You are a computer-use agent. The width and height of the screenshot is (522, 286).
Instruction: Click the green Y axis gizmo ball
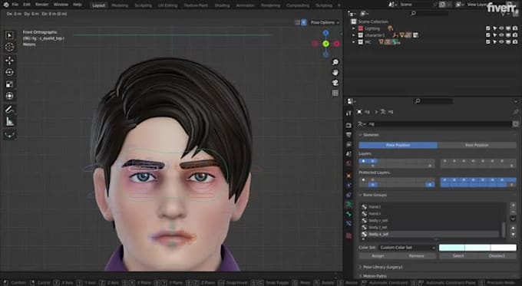pyautogui.click(x=325, y=44)
